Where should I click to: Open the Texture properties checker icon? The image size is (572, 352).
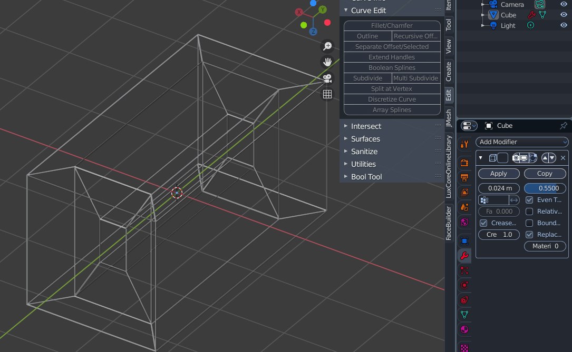(464, 348)
